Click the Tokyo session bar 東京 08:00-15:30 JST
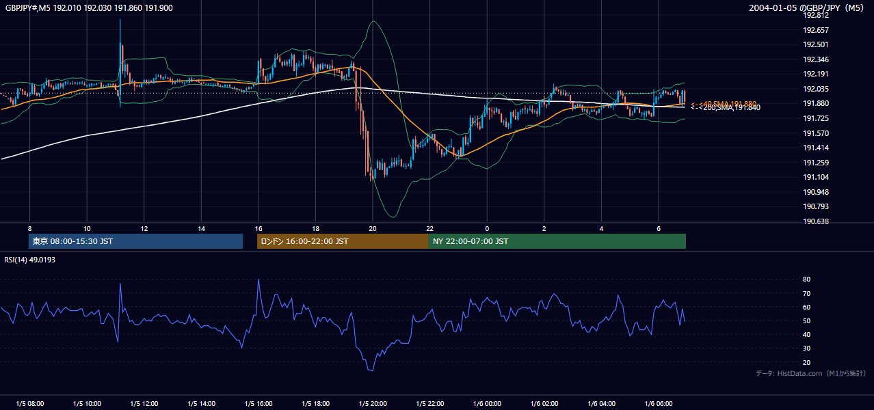 135,241
